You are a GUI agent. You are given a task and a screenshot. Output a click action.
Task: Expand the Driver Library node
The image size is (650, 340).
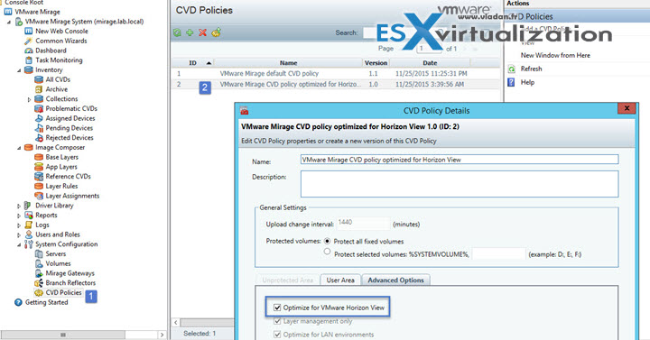(x=19, y=206)
